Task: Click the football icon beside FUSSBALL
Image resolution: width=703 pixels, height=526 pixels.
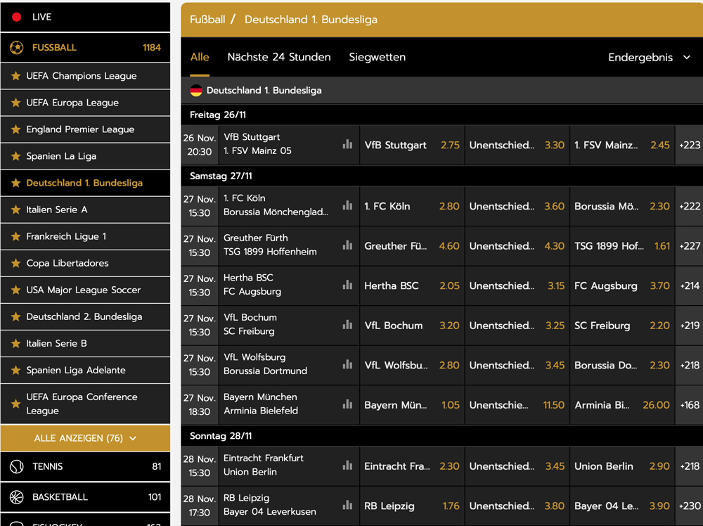Action: 17,48
